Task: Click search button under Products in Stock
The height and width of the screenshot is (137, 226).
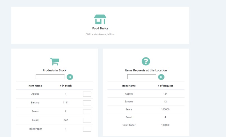Action: tap(70, 77)
